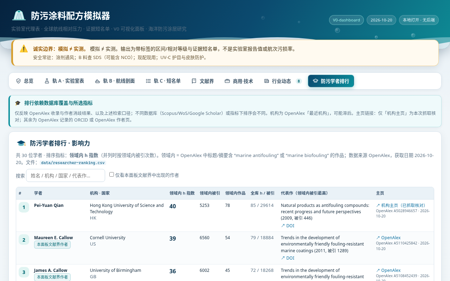Click the count badge 8 on 行业动态
The image size is (450, 281).
299,81
